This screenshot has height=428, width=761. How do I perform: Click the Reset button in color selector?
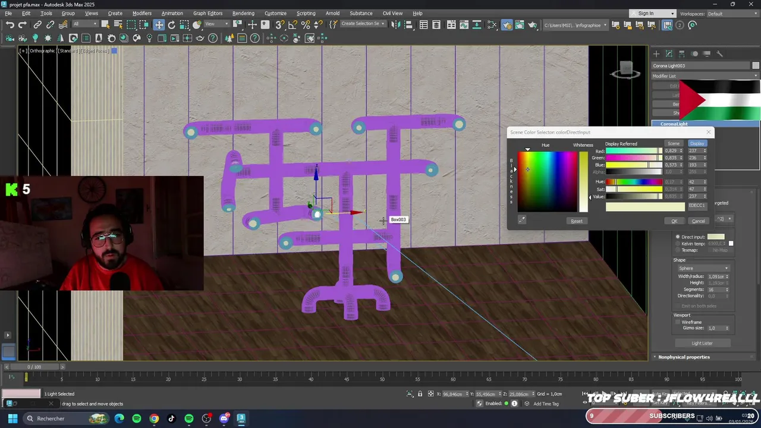577,221
